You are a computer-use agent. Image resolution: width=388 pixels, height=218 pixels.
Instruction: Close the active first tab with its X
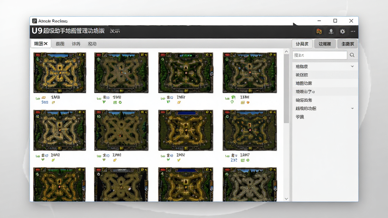[46, 44]
